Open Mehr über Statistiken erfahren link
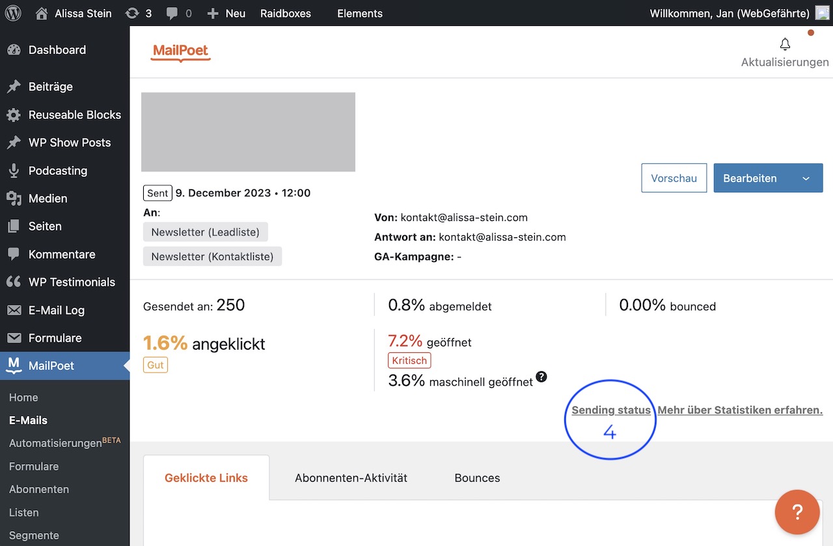 click(x=740, y=410)
